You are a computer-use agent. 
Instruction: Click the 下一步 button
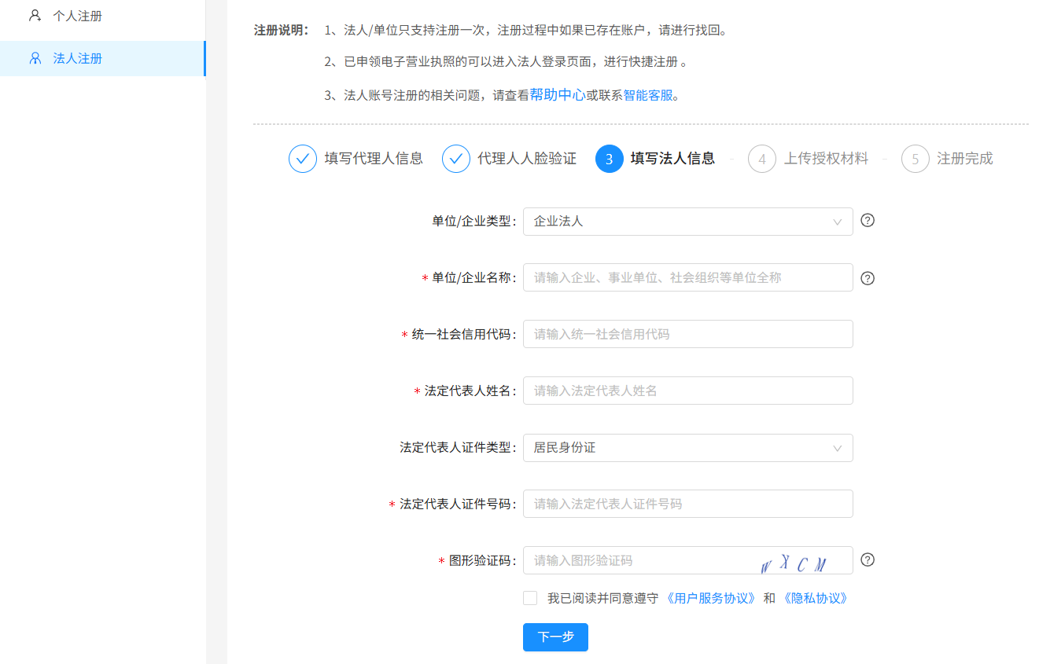(555, 637)
